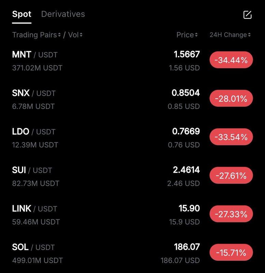265x273 pixels.
Task: Sort list by Price column
Action: [x=187, y=35]
